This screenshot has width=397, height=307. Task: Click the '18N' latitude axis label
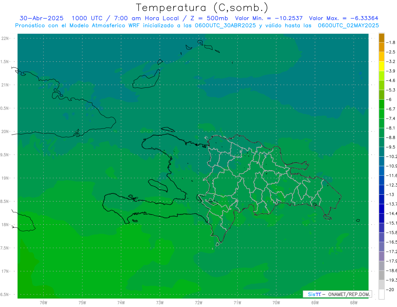5,225
